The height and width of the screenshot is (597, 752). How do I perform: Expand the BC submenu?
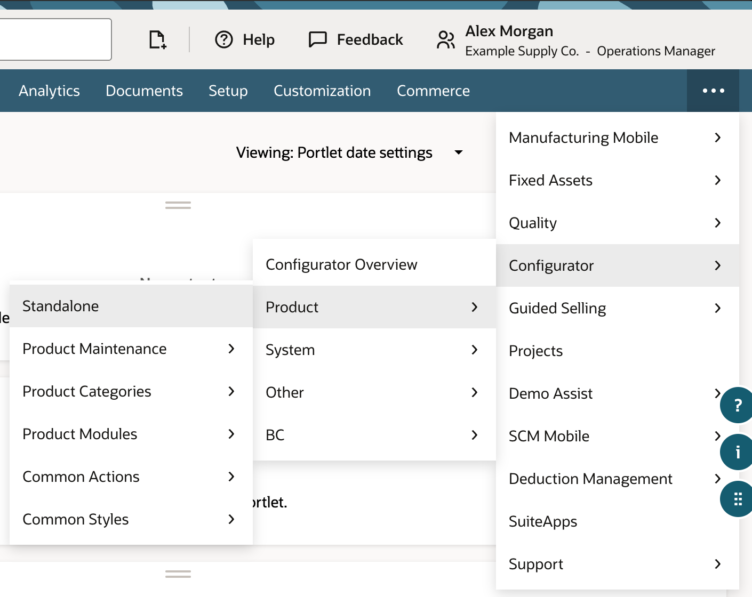(x=374, y=435)
